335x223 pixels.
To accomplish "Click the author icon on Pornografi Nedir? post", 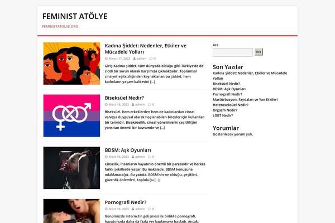I will click(133, 209).
